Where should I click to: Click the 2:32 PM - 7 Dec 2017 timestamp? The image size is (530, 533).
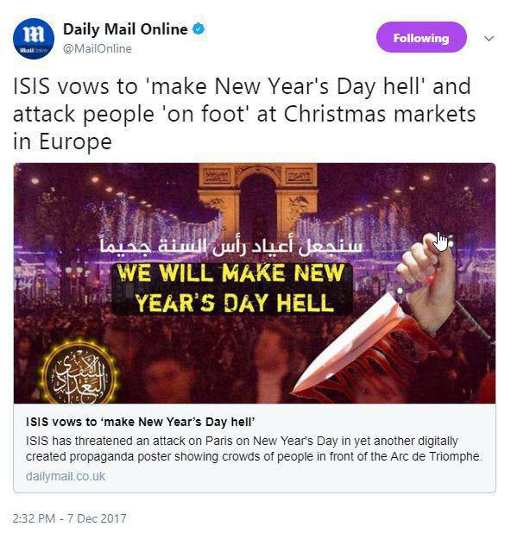(x=70, y=518)
